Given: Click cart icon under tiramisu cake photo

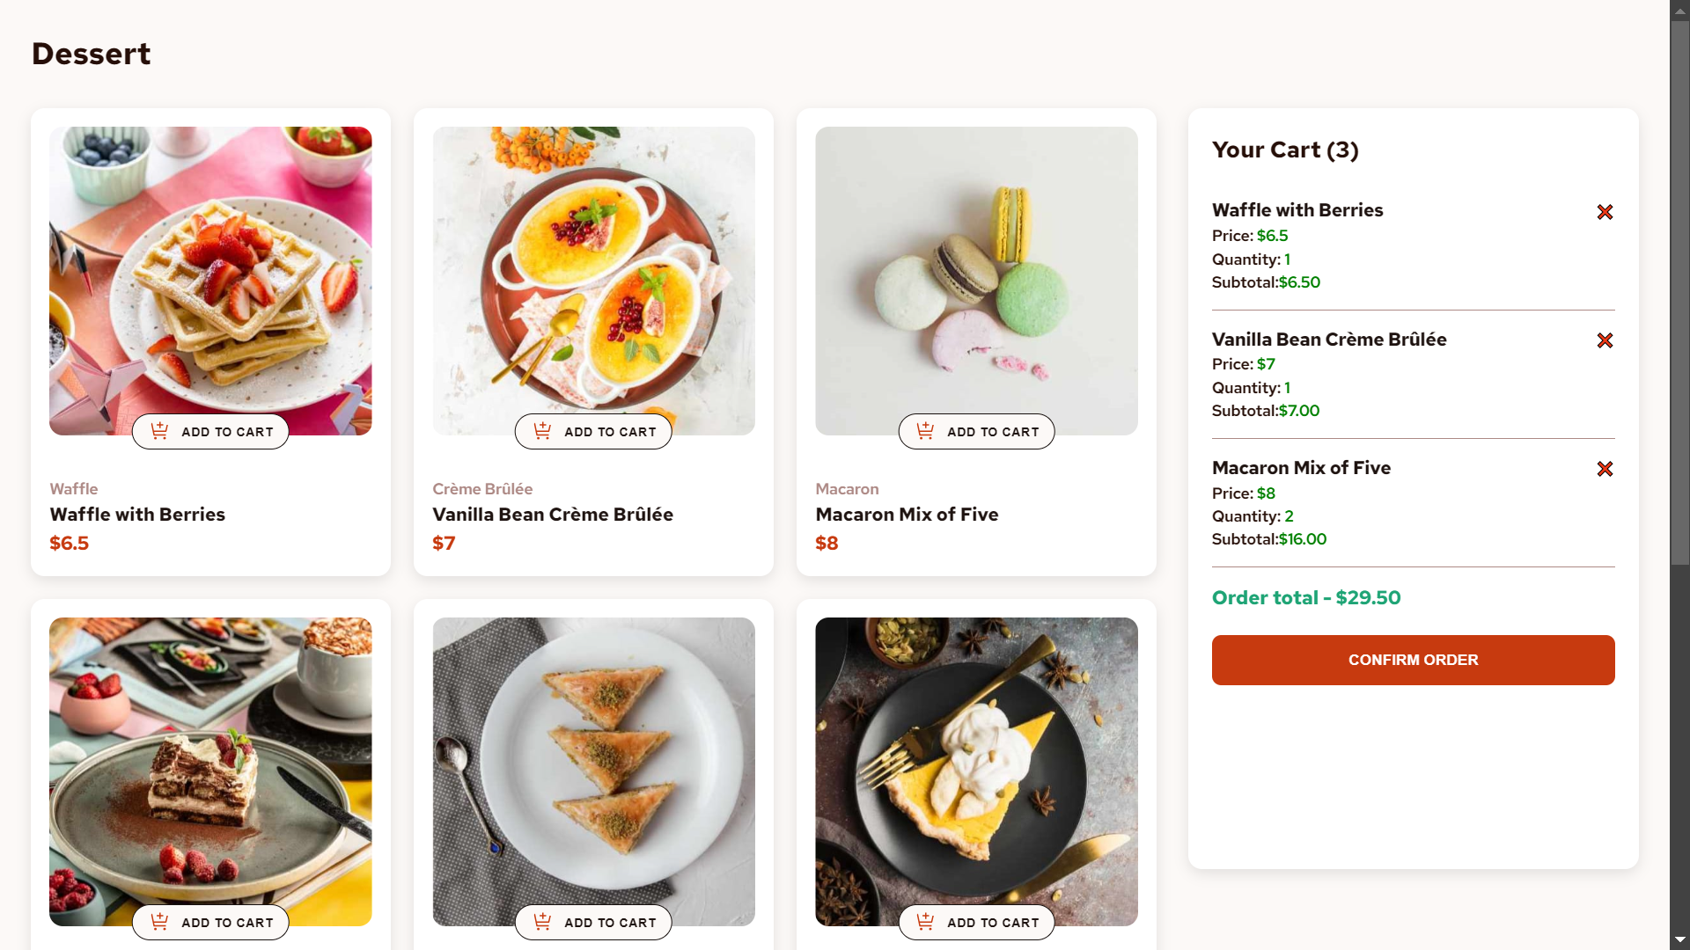Looking at the screenshot, I should click(159, 922).
